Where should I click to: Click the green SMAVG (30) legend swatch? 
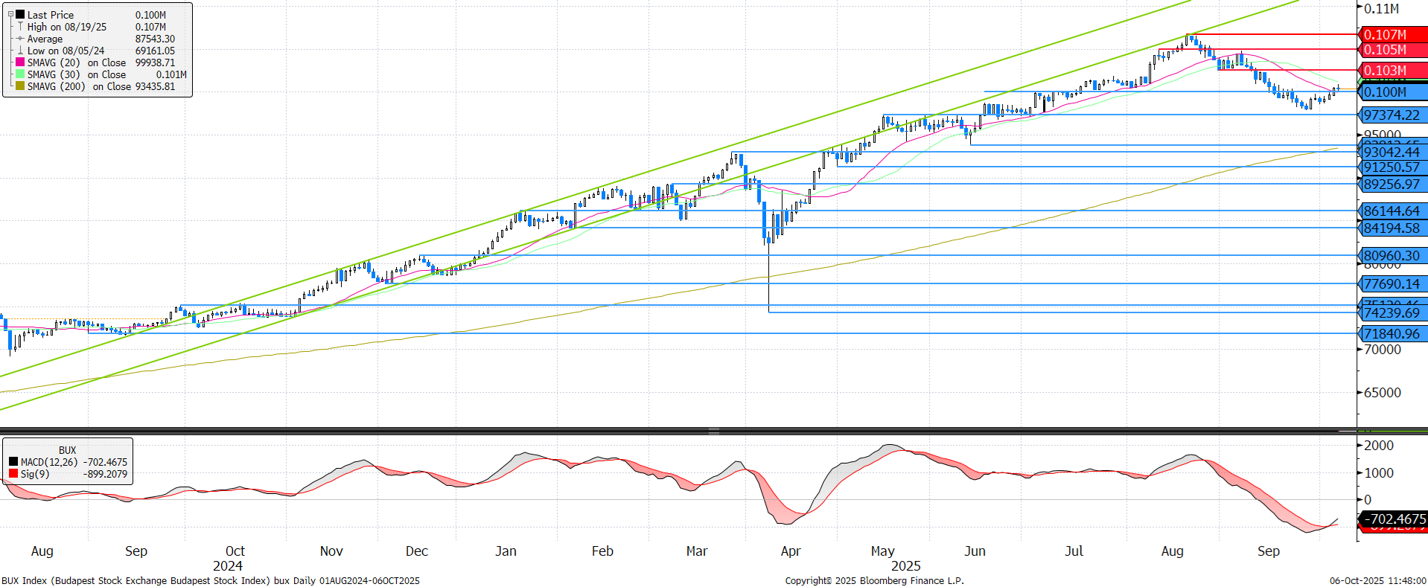pos(20,74)
